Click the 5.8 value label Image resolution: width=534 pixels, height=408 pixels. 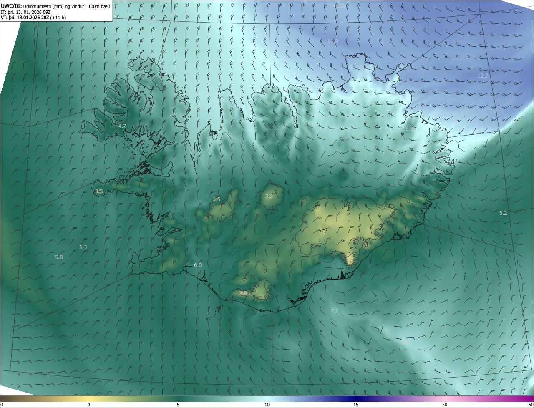click(x=59, y=257)
